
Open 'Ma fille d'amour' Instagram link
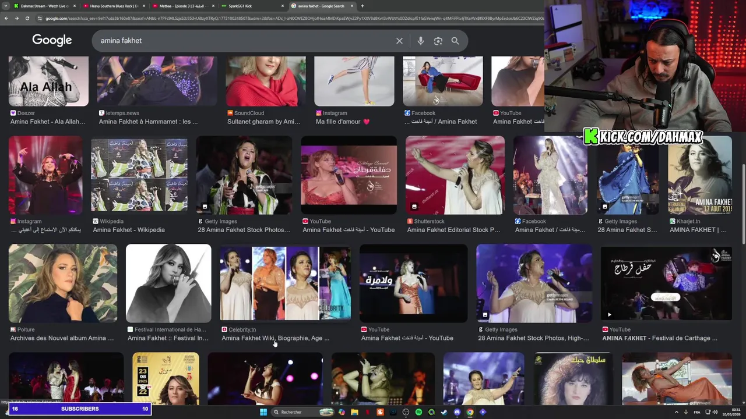(x=343, y=122)
